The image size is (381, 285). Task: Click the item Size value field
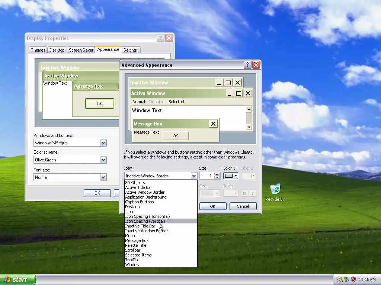(207, 176)
